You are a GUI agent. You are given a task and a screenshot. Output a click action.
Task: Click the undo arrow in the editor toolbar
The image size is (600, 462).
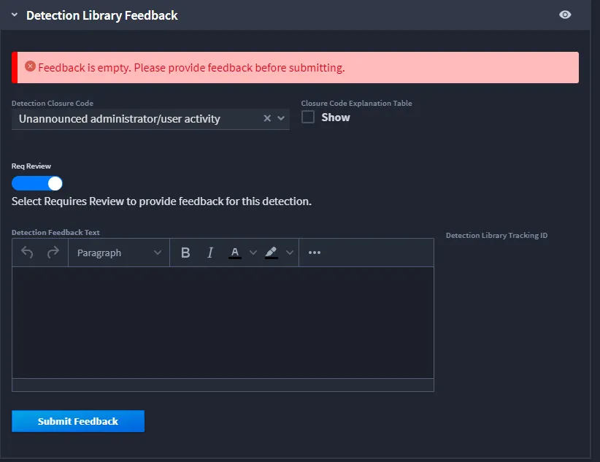[x=27, y=253]
